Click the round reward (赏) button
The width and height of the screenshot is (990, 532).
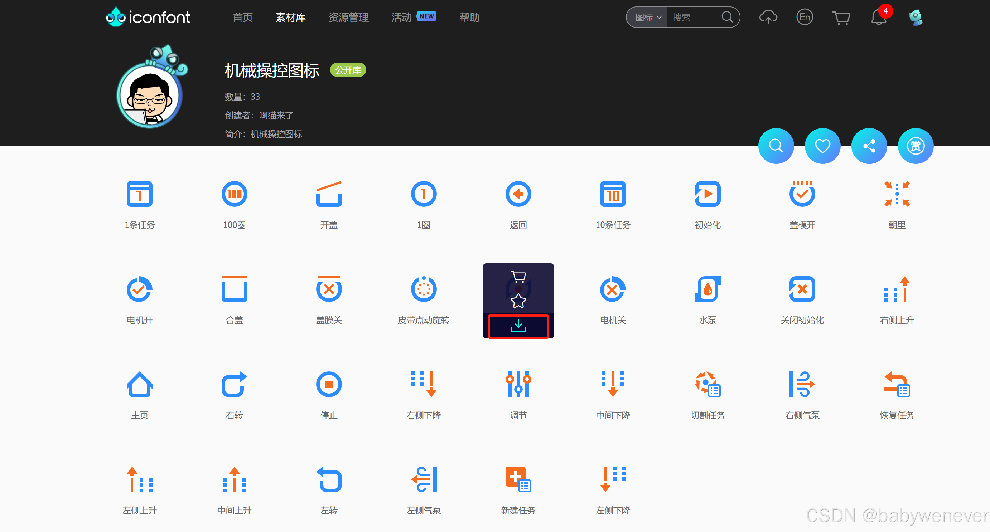(915, 146)
